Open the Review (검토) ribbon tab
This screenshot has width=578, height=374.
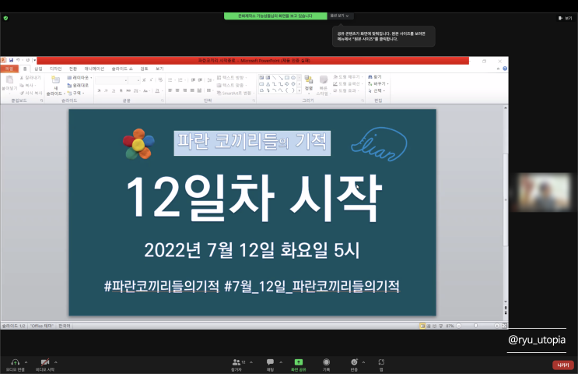click(144, 69)
